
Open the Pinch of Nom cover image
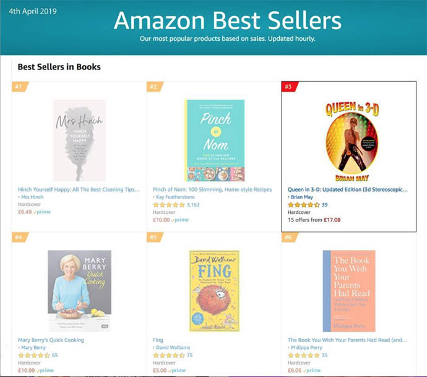(214, 140)
